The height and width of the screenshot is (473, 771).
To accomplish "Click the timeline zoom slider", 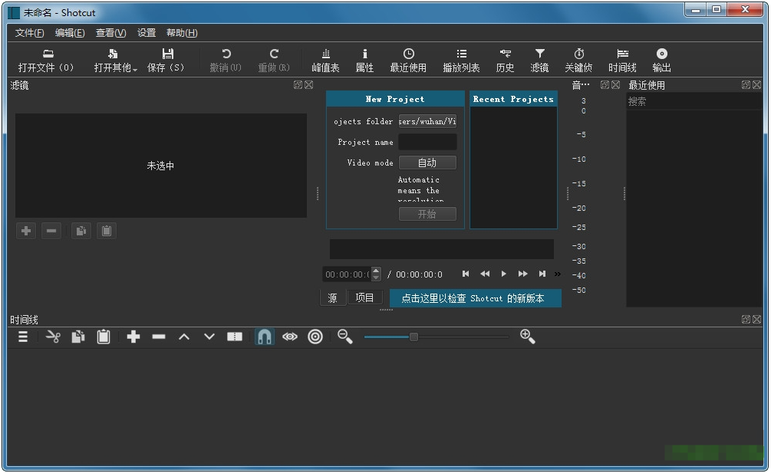I will pos(437,337).
